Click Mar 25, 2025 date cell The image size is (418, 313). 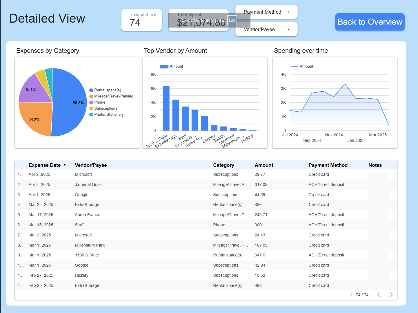(x=41, y=205)
